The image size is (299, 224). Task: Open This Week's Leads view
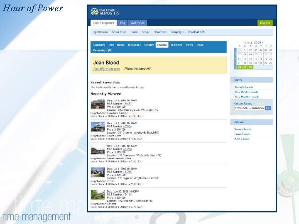[246, 92]
